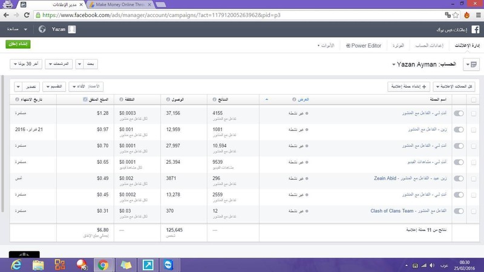Open the blue arrow shortcut taskbar app
Screen dimensions: 484x272
[x=148, y=265]
